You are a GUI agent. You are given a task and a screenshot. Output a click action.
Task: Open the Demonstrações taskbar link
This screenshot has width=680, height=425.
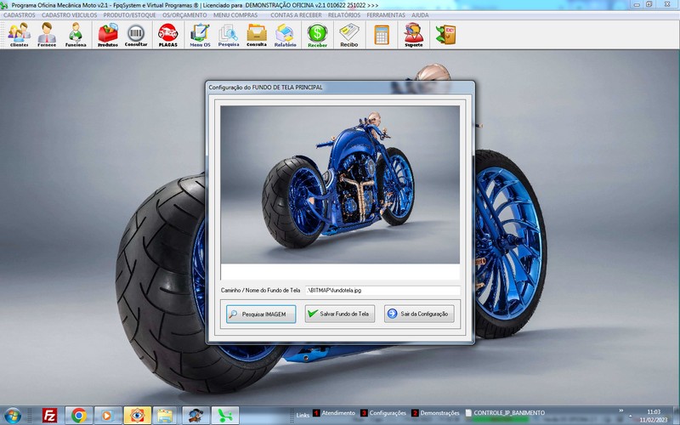click(x=435, y=413)
